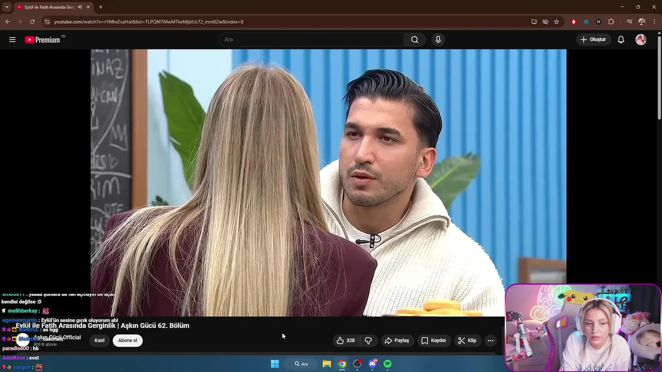Open the black cat face extension

598,22
